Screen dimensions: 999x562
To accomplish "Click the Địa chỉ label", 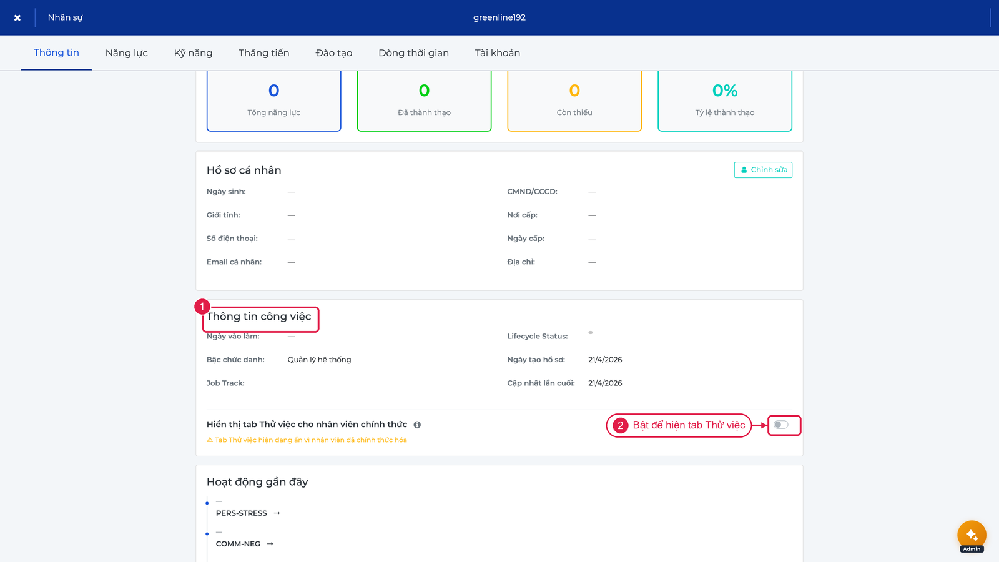I will pos(521,262).
